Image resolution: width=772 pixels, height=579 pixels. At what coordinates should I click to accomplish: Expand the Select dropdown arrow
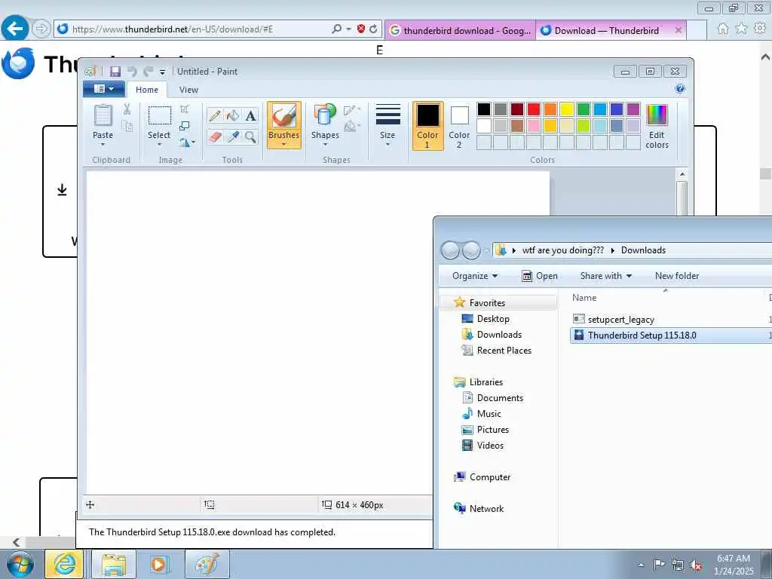[x=159, y=144]
